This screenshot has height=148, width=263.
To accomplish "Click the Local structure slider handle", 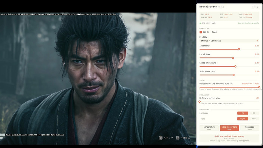I will point(235,66).
